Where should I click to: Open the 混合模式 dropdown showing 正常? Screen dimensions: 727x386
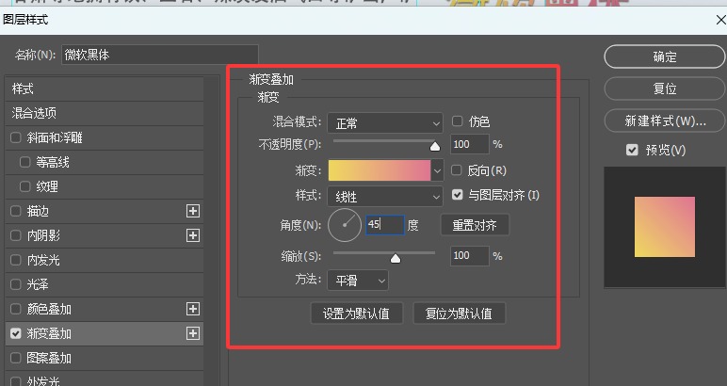pos(385,123)
